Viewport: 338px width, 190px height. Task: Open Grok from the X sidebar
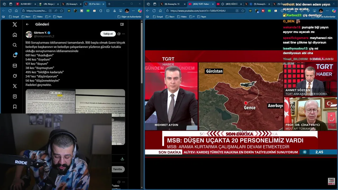15,76
